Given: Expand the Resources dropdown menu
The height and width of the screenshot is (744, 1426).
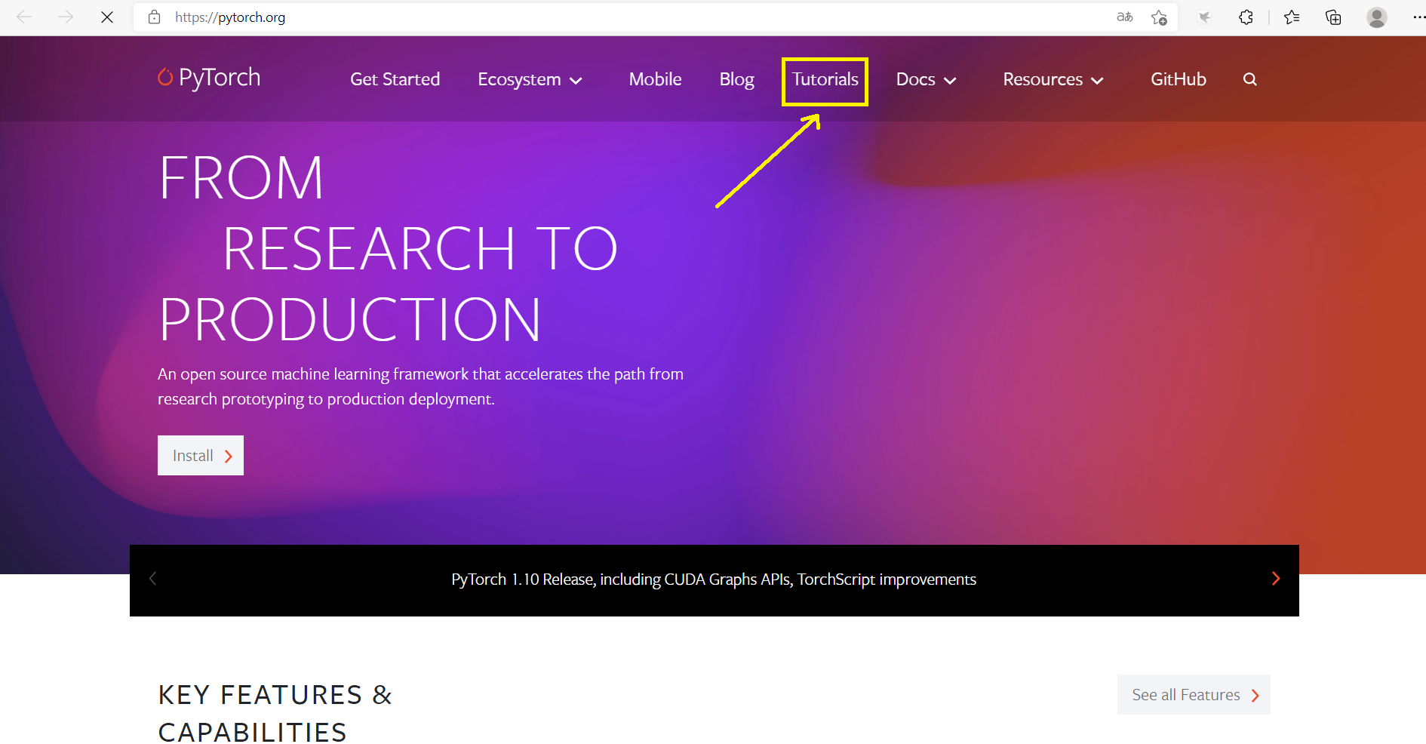Looking at the screenshot, I should (x=1053, y=79).
